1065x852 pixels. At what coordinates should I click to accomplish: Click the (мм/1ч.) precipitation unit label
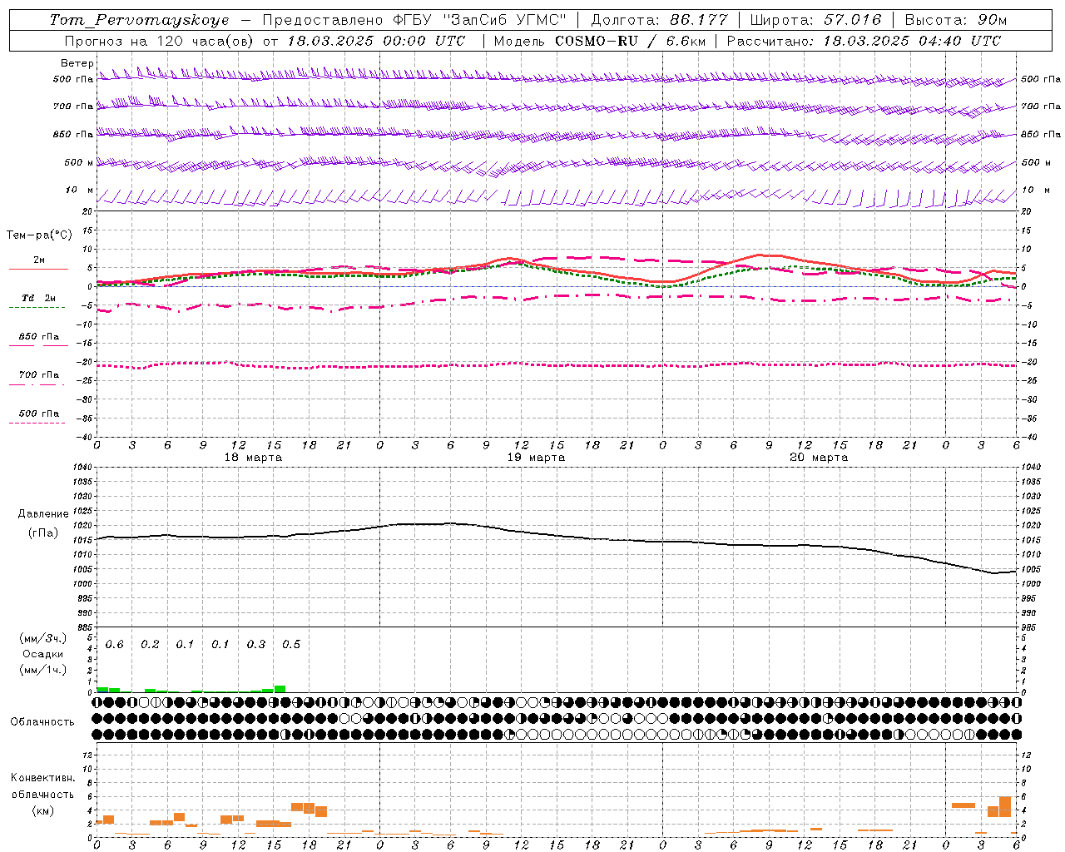(42, 670)
